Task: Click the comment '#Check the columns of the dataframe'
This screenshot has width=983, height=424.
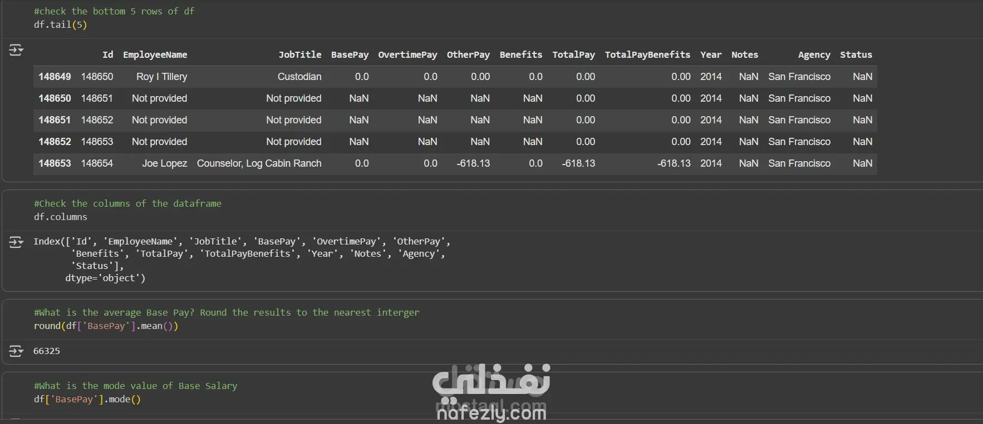Action: 127,203
